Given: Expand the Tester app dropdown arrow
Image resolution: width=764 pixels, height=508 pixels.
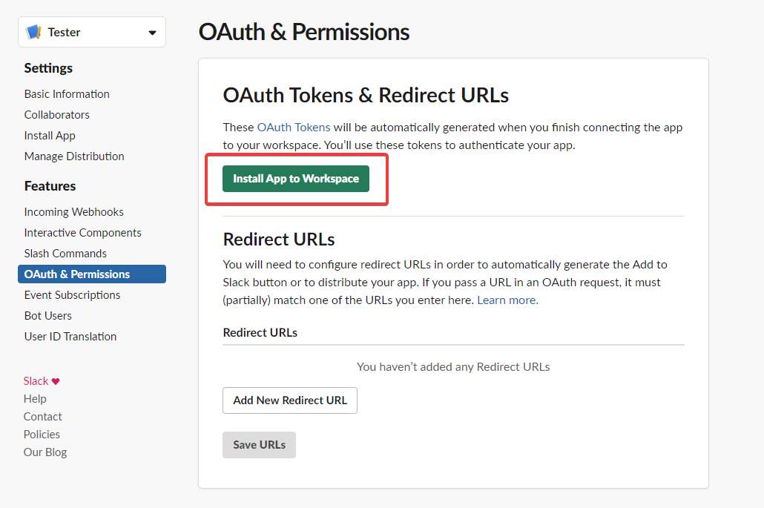Looking at the screenshot, I should click(152, 33).
